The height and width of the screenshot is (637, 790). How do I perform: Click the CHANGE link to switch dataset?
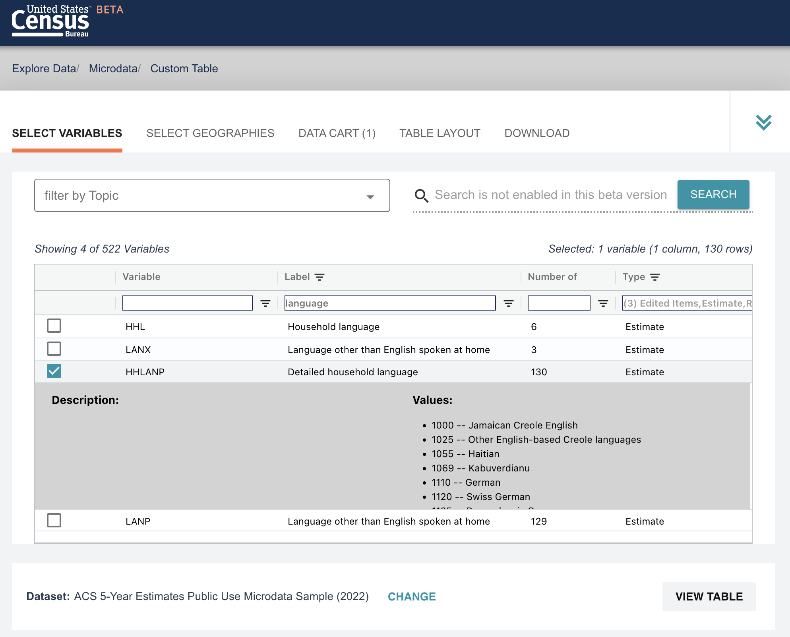click(412, 596)
